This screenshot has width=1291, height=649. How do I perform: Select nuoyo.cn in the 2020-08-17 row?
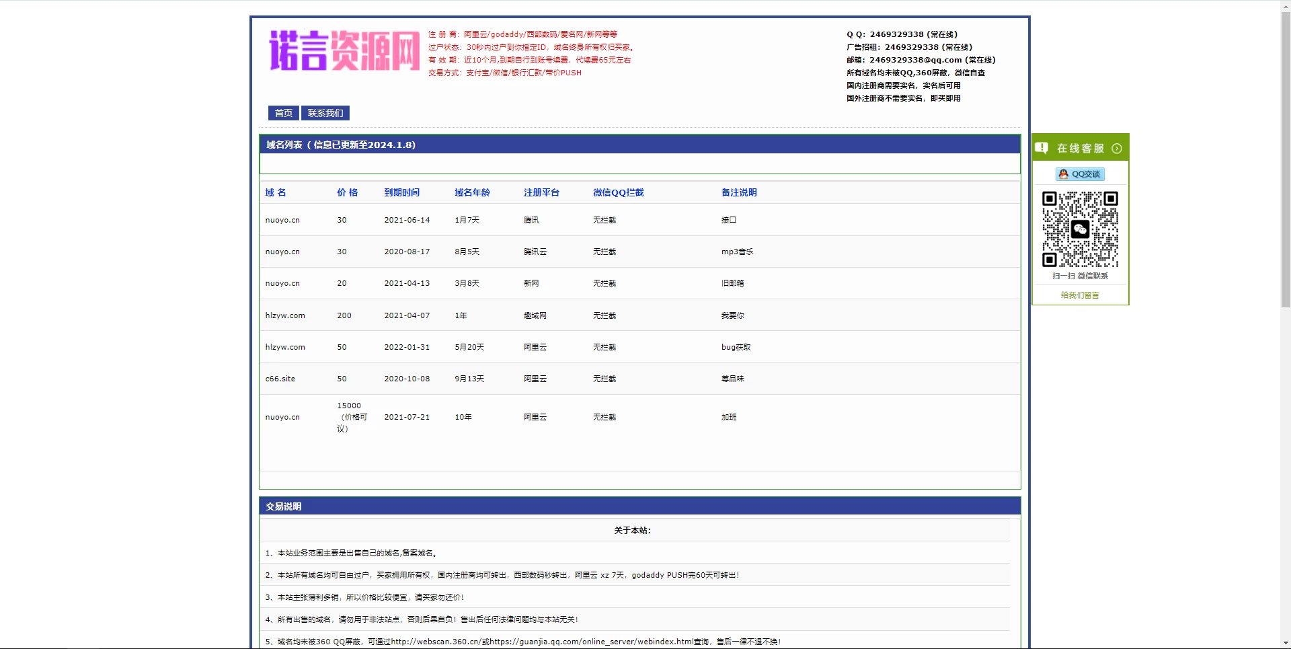pos(282,252)
